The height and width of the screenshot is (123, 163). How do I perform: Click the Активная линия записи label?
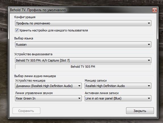[102, 93]
